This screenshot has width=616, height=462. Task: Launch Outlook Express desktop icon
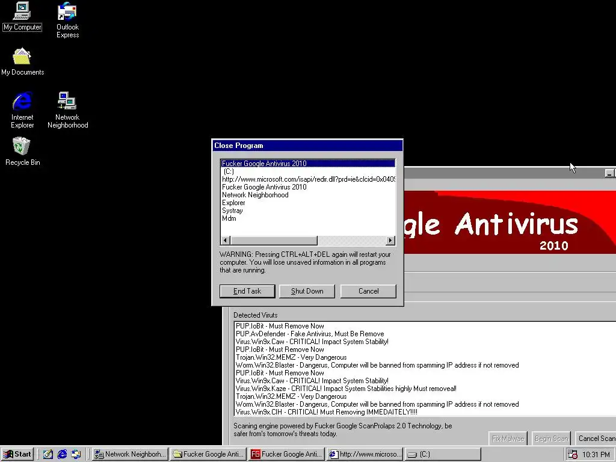tap(67, 20)
